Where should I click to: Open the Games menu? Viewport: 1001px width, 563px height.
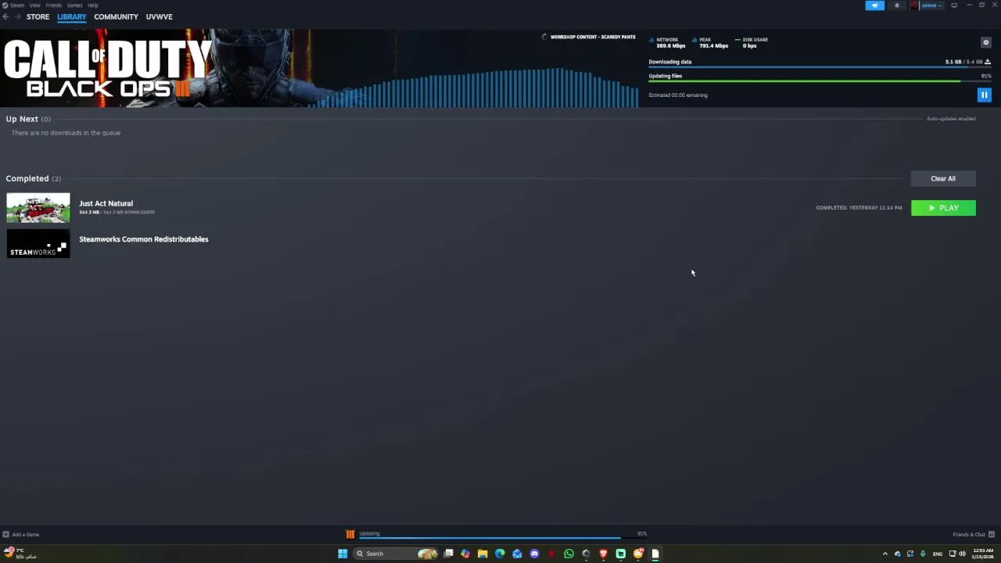pos(74,5)
